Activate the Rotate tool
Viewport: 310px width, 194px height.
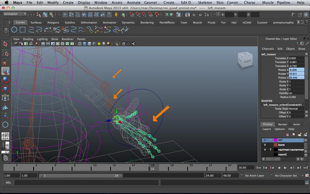pos(5,80)
